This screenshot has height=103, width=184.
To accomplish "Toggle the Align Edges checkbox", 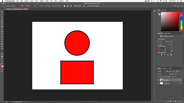I will (75, 6).
